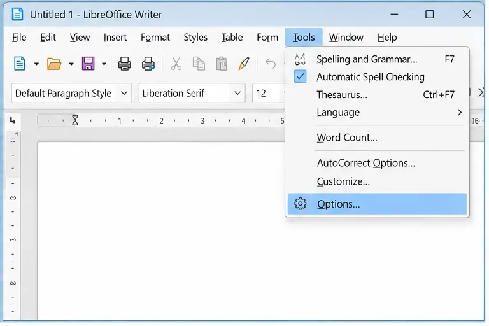Click the gear icon next to Options
The width and height of the screenshot is (489, 326).
pos(301,204)
